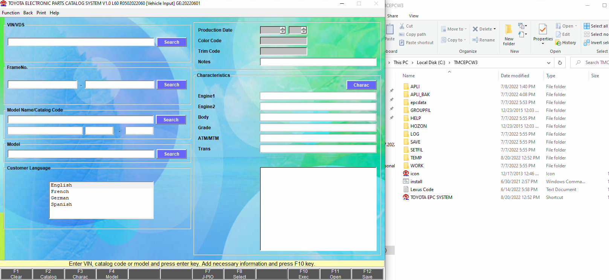The width and height of the screenshot is (609, 280).
Task: Open the TOYOTA EPC SYSTEM shortcut
Action: (431, 197)
